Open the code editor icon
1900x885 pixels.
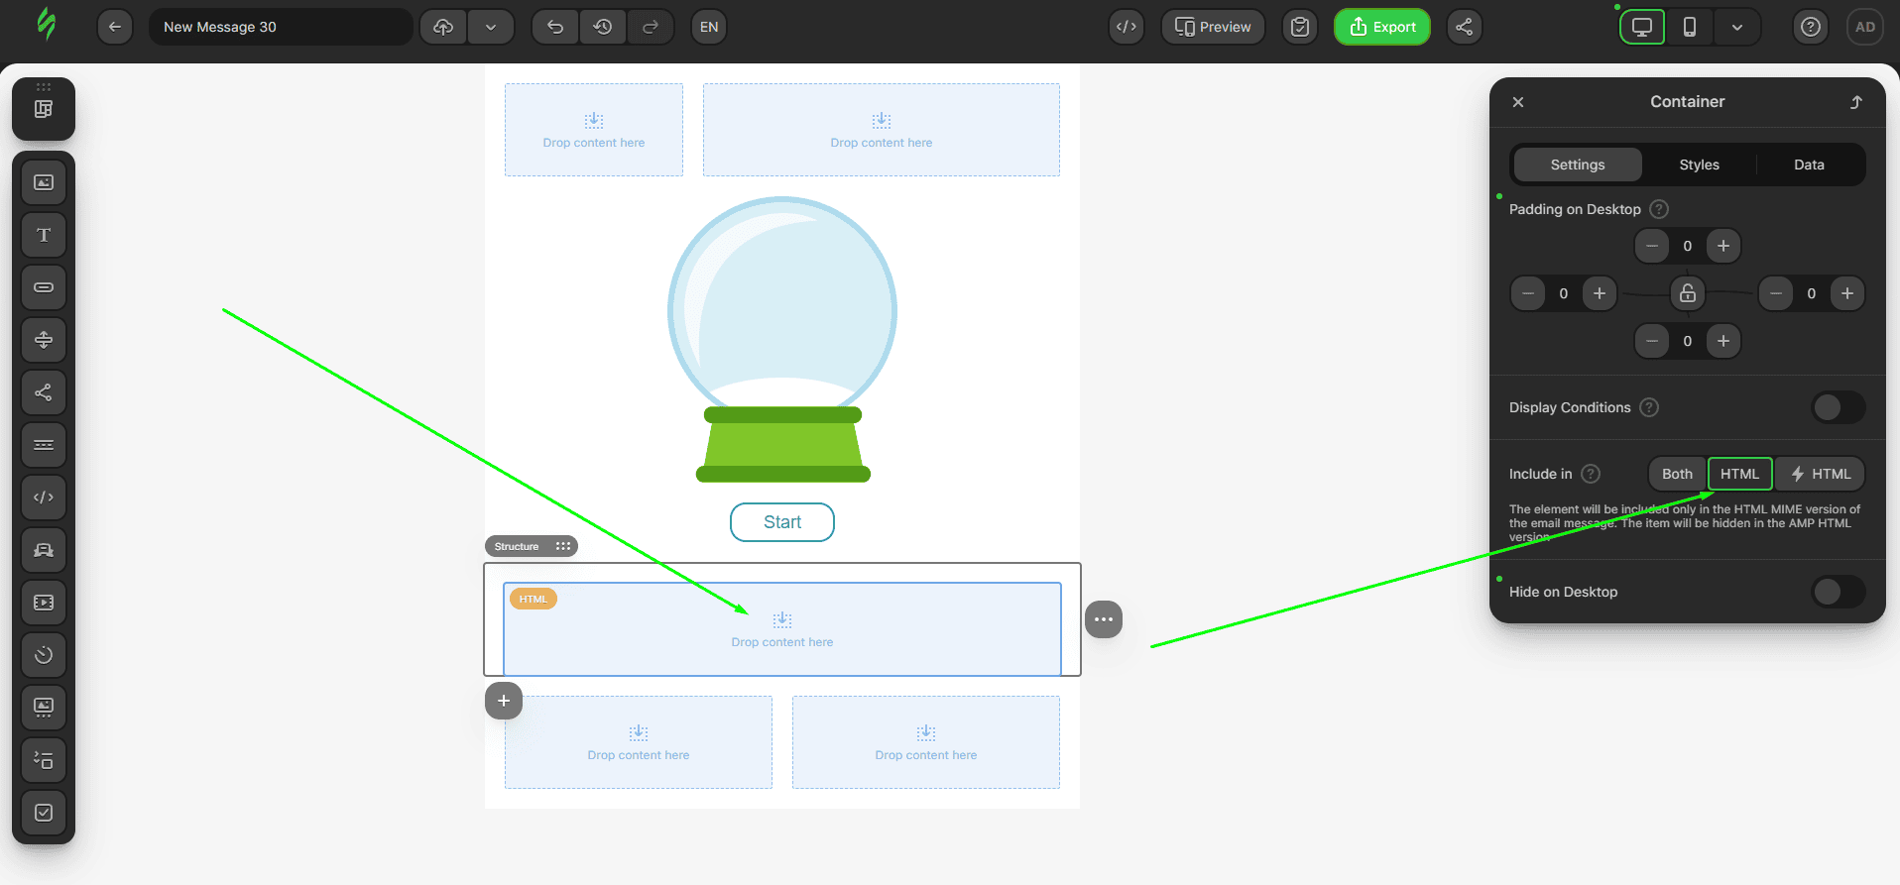pos(1127,27)
